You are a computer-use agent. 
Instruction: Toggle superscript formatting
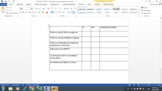point(35,12)
